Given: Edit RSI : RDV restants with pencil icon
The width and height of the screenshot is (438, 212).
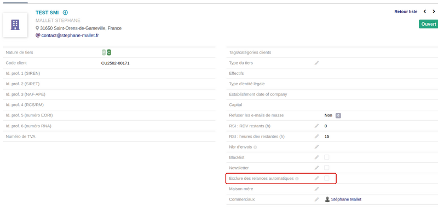Looking at the screenshot, I should (x=316, y=126).
